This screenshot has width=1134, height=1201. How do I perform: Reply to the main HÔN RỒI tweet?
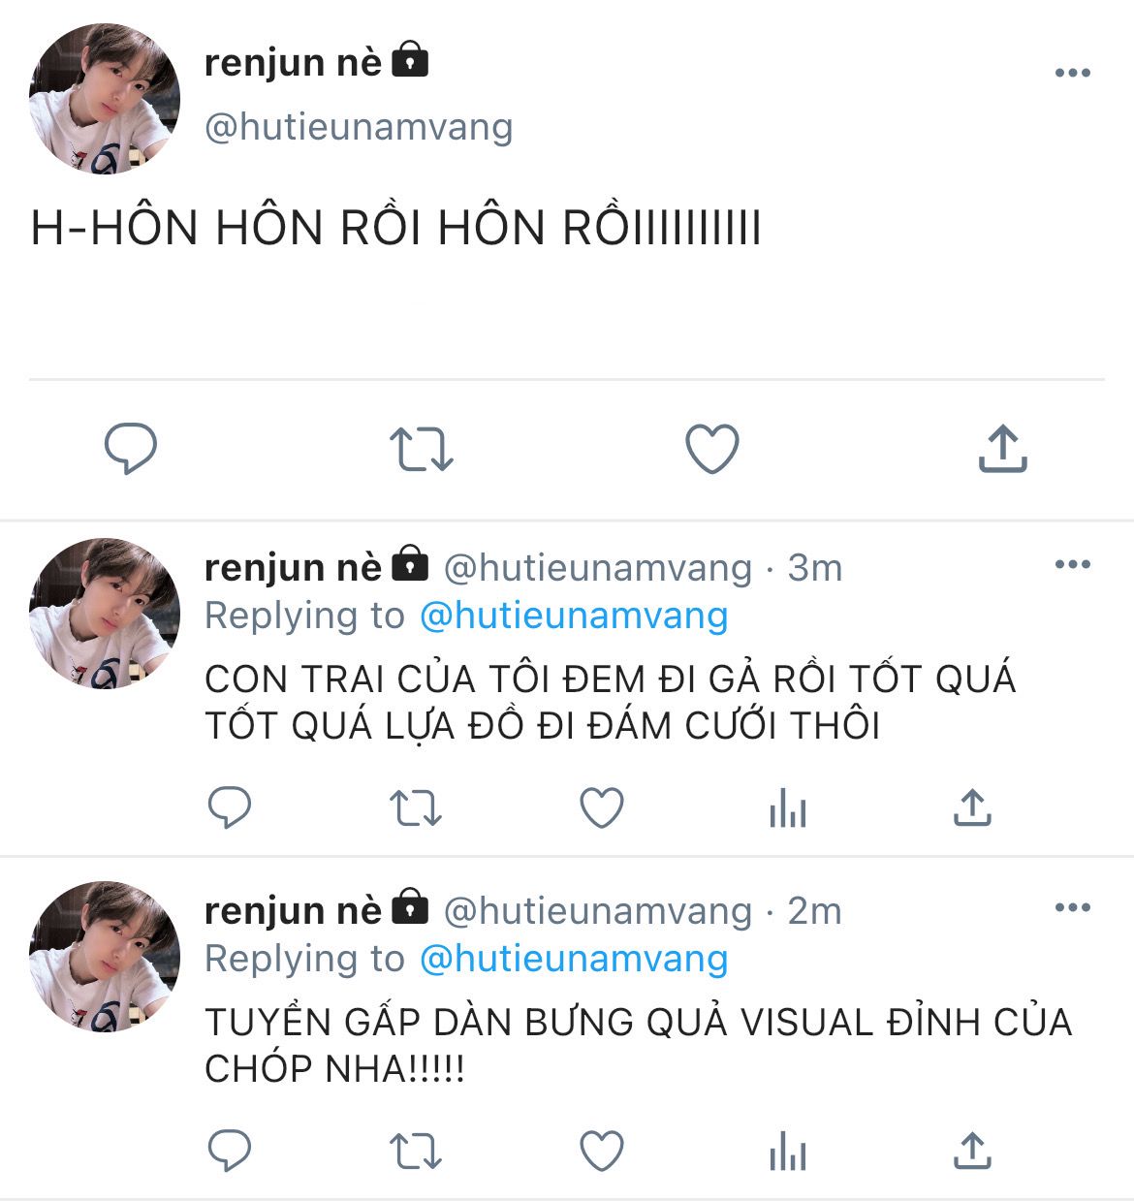[130, 448]
